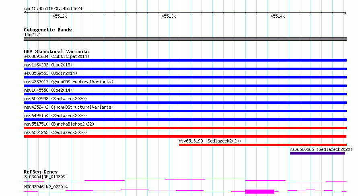Click nsv4233017 (gnomADStructuralVariants) label
The width and height of the screenshot is (358, 196).
(69, 82)
